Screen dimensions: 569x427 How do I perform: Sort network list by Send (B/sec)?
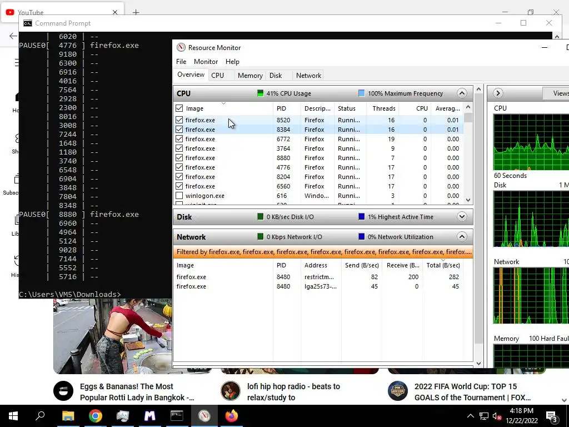tap(361, 265)
